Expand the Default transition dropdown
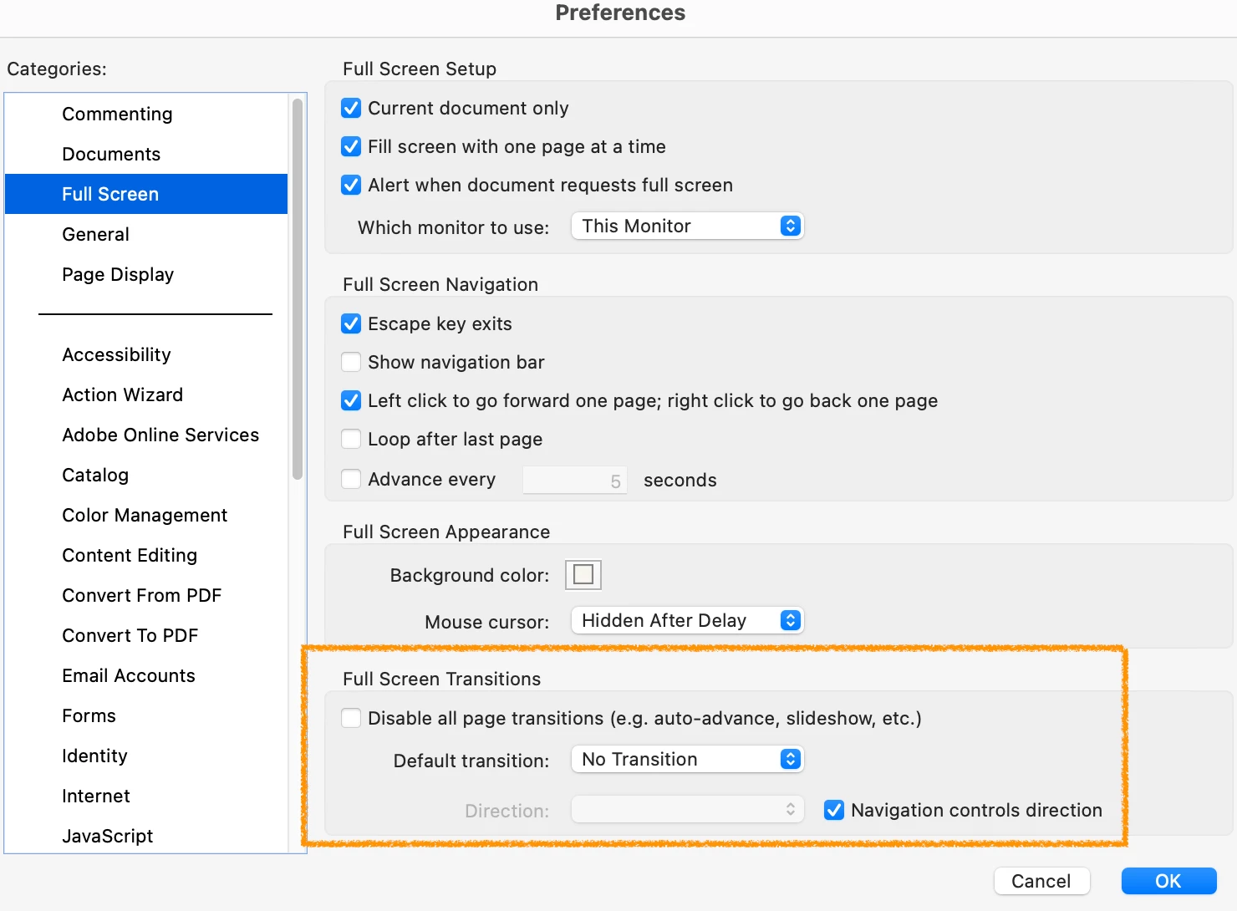The width and height of the screenshot is (1237, 911). click(x=687, y=759)
